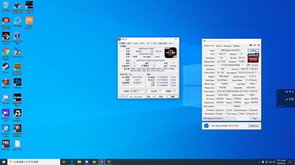Toggle the CUDA checkbox

point(226,110)
